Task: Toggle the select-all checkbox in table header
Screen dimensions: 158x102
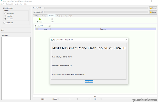Action: click(37, 29)
